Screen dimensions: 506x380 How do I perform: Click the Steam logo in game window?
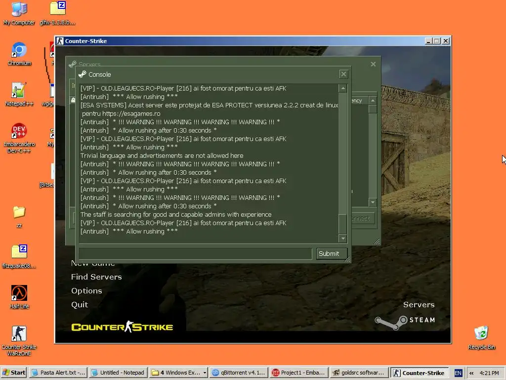405,322
